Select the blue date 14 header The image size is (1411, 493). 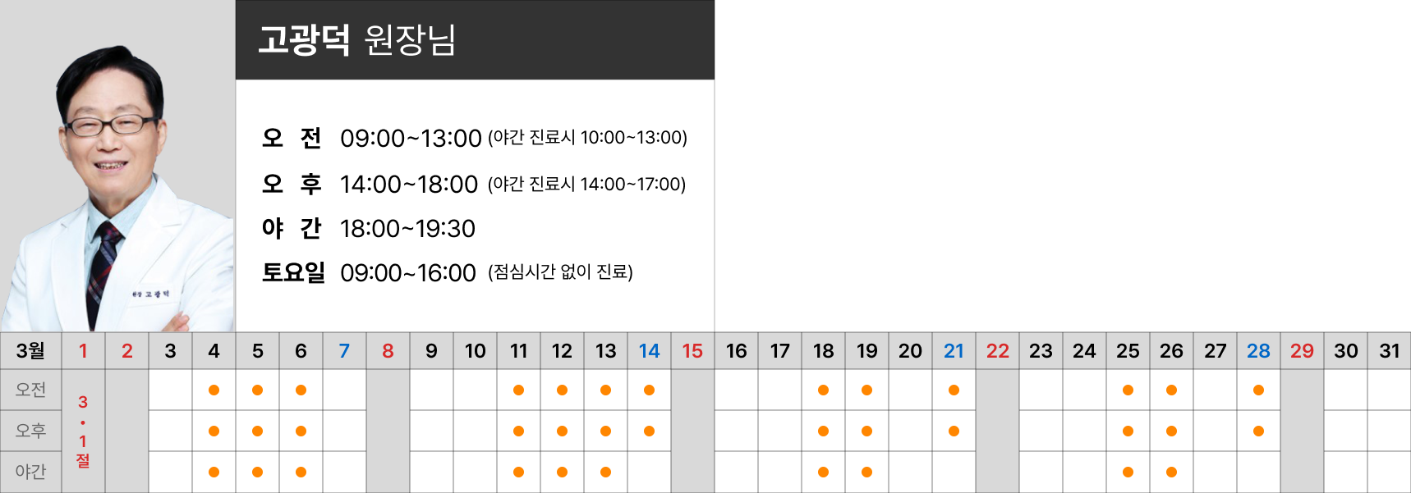pos(649,351)
